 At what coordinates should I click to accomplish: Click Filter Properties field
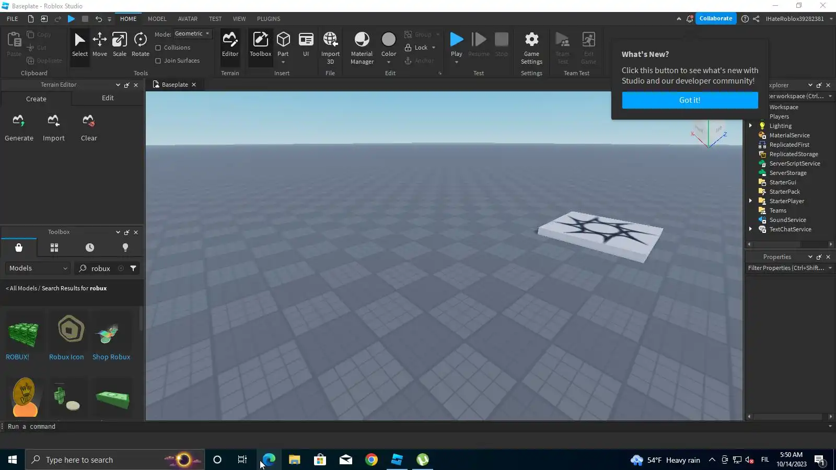click(789, 268)
